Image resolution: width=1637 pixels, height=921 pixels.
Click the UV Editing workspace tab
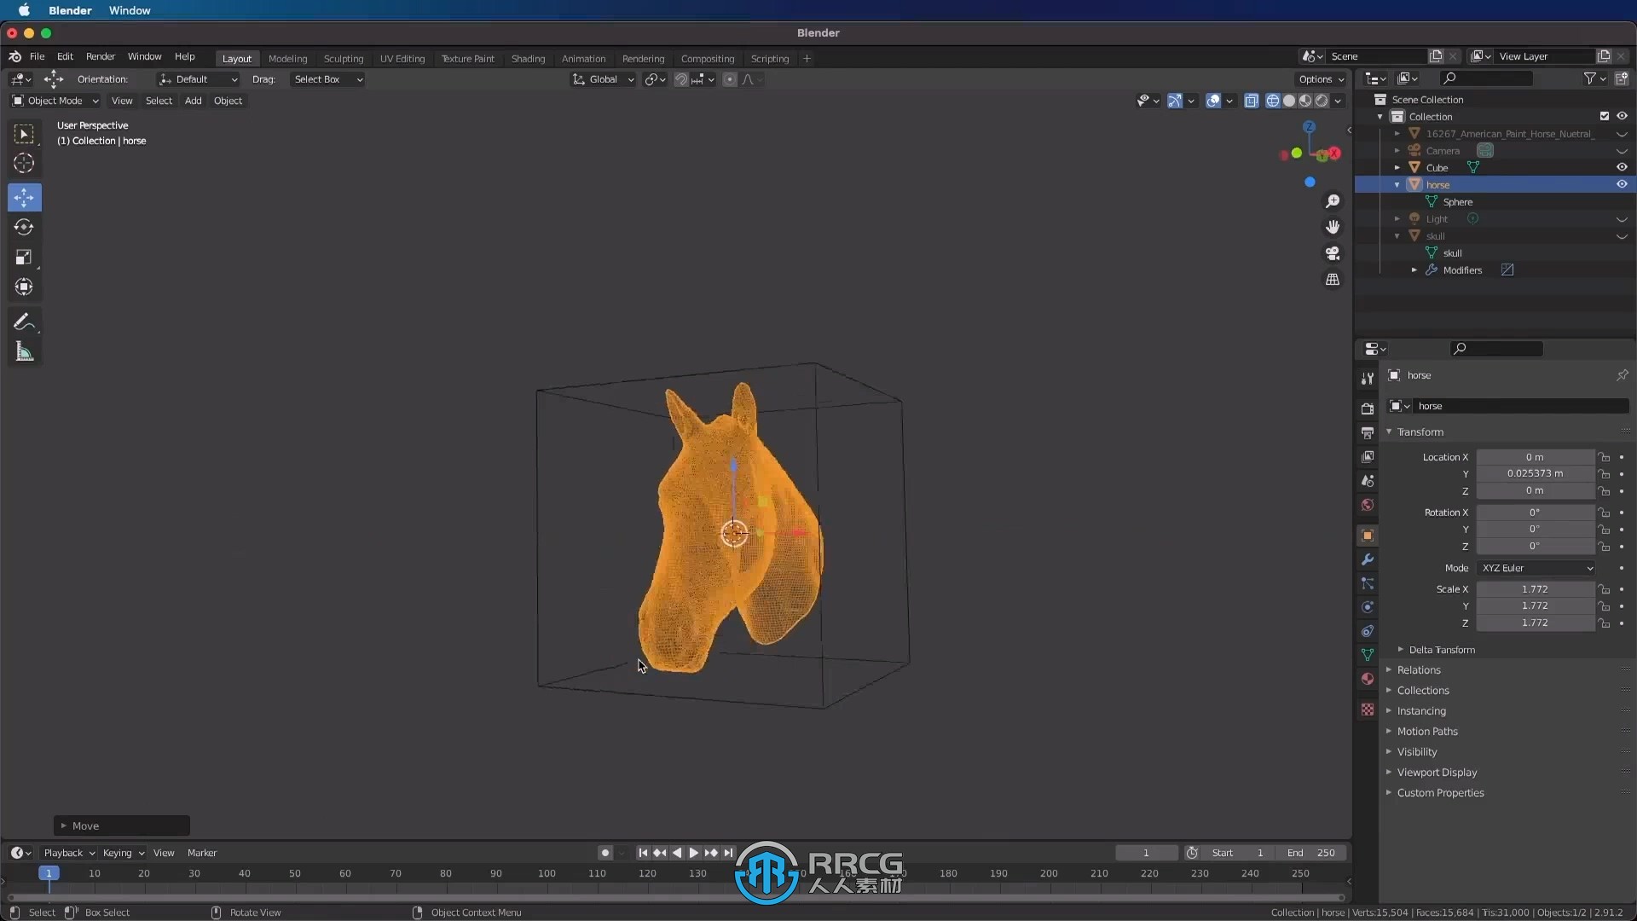point(402,59)
